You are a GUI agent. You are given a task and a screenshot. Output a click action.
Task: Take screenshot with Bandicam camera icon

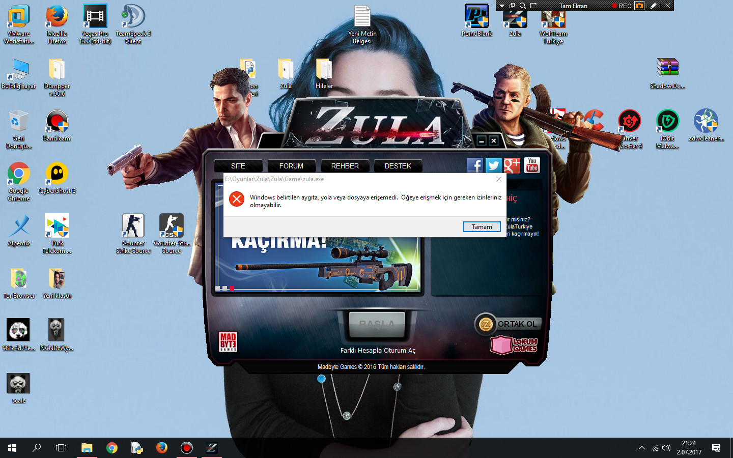click(x=639, y=6)
